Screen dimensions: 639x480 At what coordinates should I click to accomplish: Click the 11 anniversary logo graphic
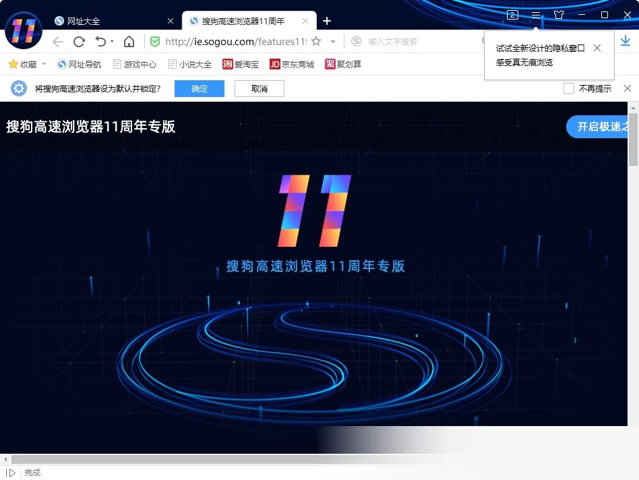click(x=314, y=210)
